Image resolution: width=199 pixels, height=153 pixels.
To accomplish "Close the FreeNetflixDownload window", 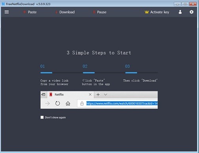I will click(x=193, y=4).
